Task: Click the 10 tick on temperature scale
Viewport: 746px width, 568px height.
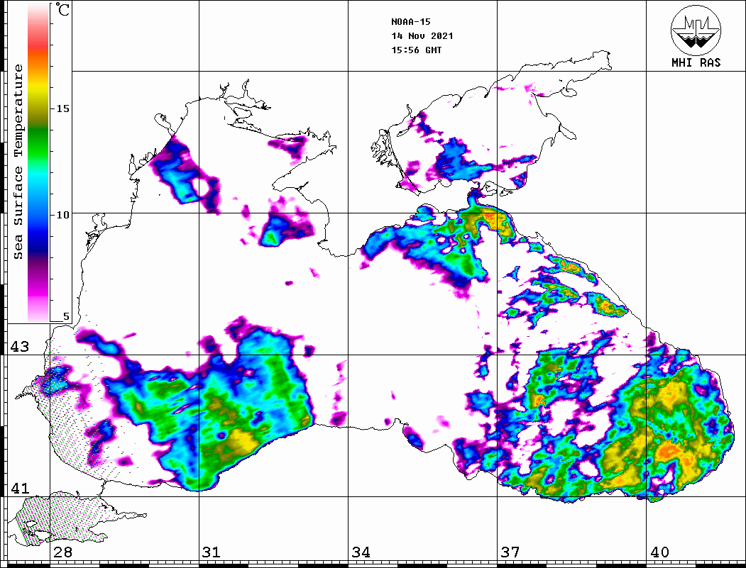Action: pos(62,215)
